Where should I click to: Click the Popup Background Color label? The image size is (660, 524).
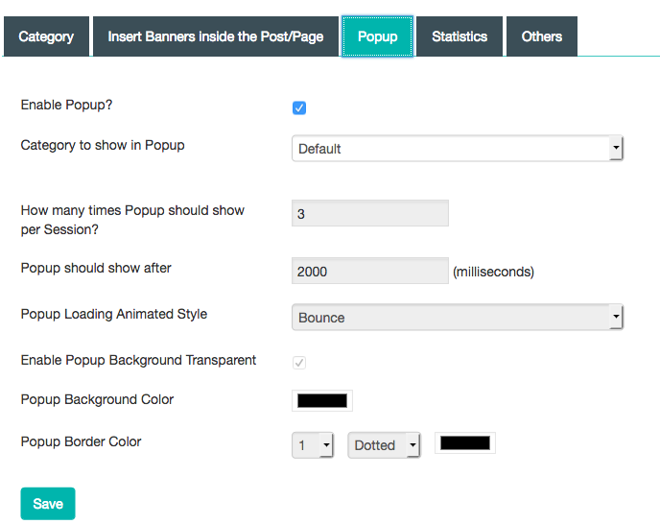pyautogui.click(x=97, y=399)
